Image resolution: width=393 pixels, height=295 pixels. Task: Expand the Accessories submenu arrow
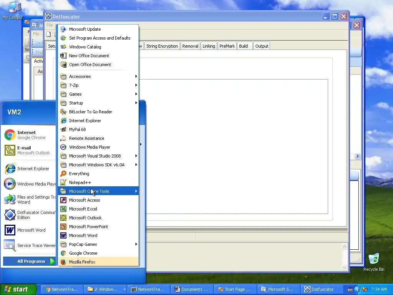coord(136,76)
